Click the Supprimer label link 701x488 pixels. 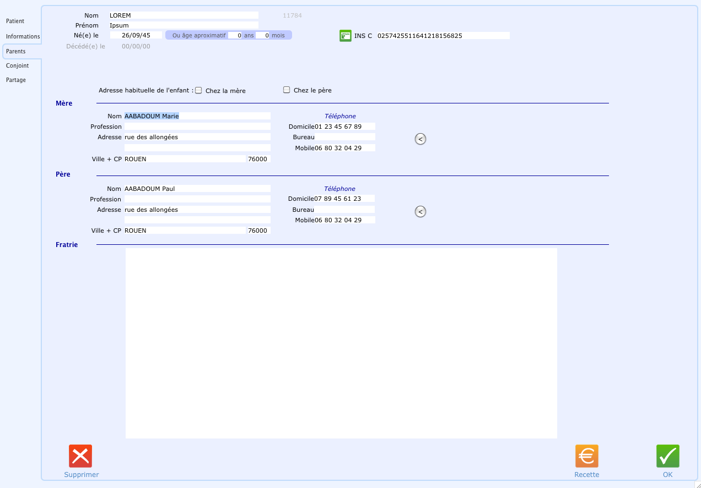click(82, 475)
